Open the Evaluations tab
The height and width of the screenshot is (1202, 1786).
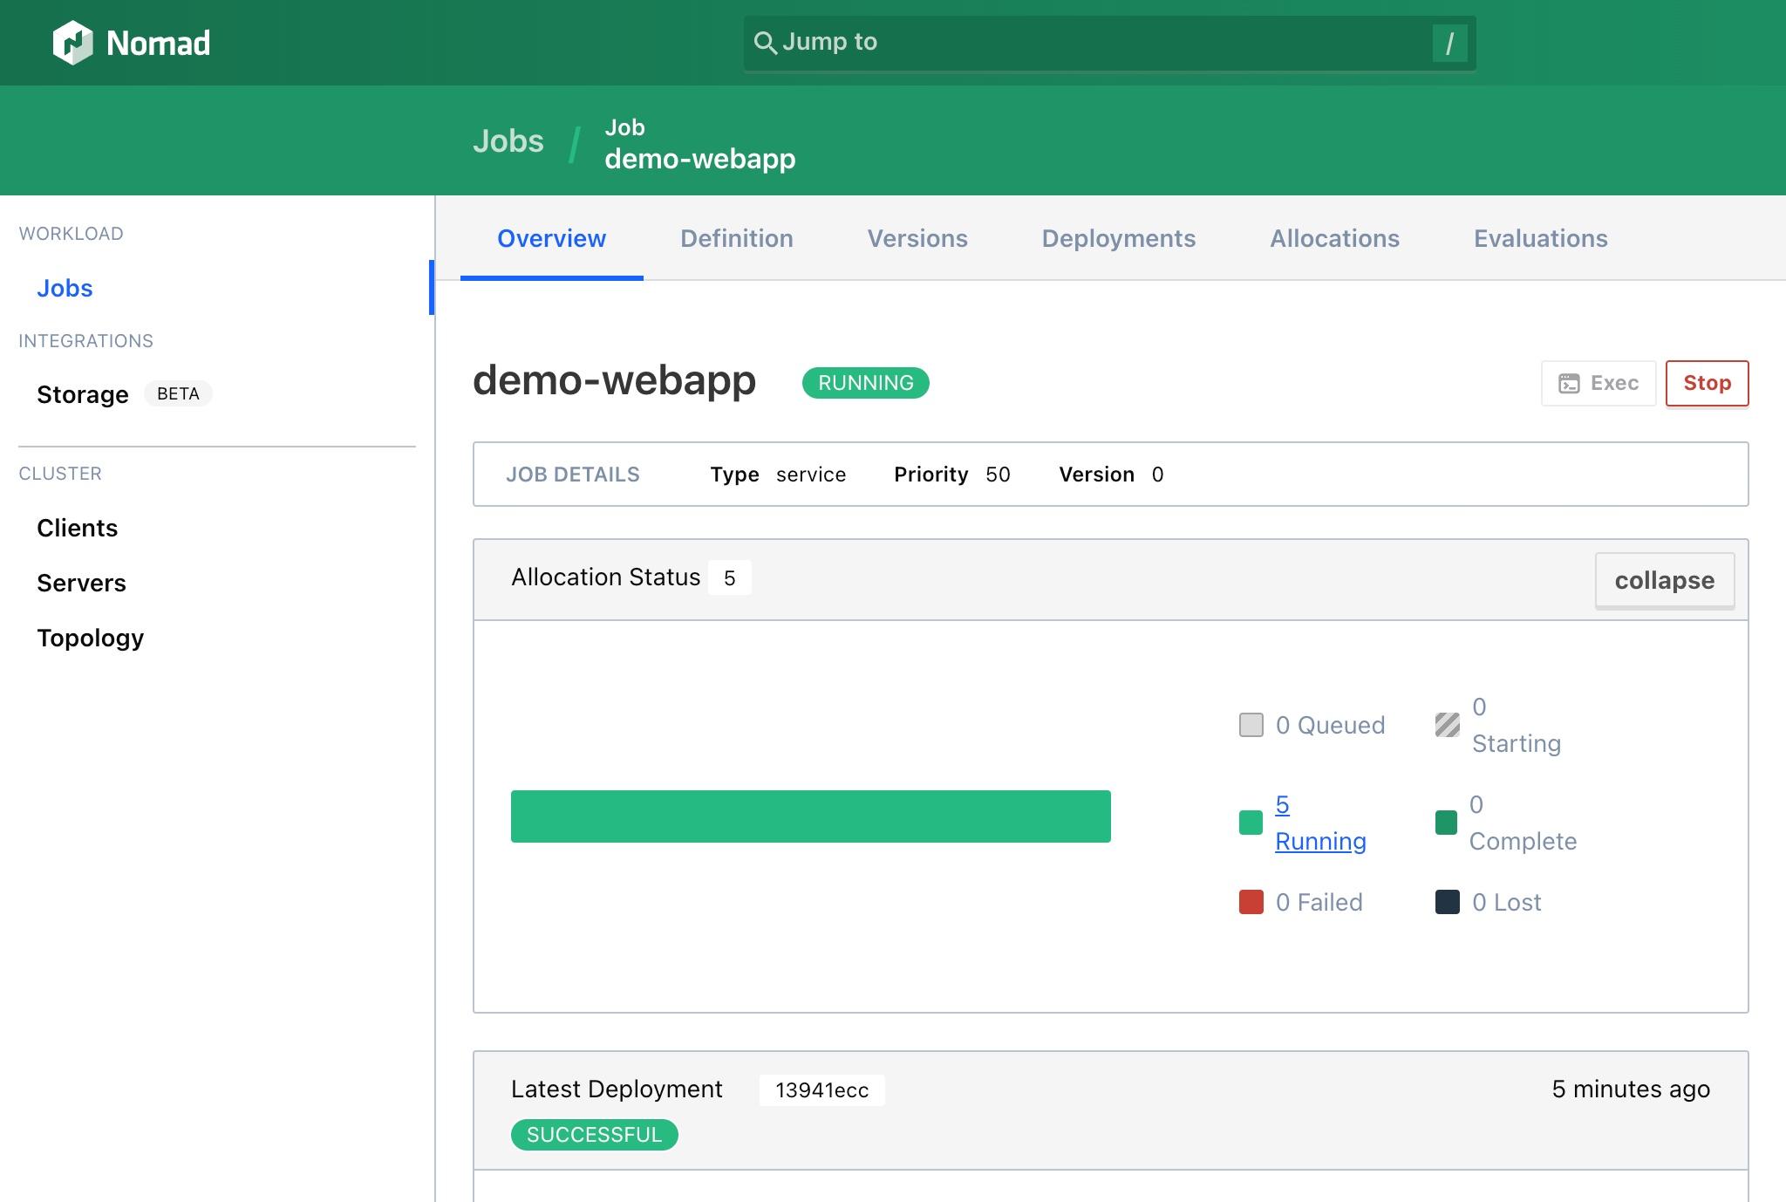1541,237
